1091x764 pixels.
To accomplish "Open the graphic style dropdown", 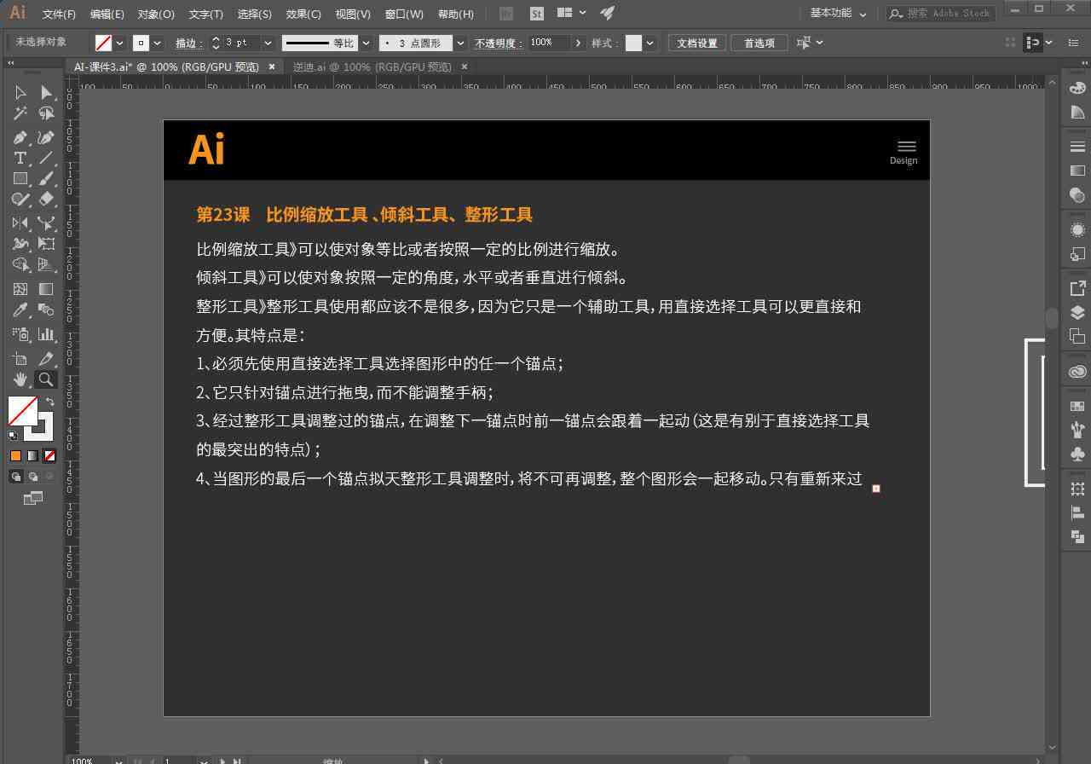I will (x=650, y=43).
